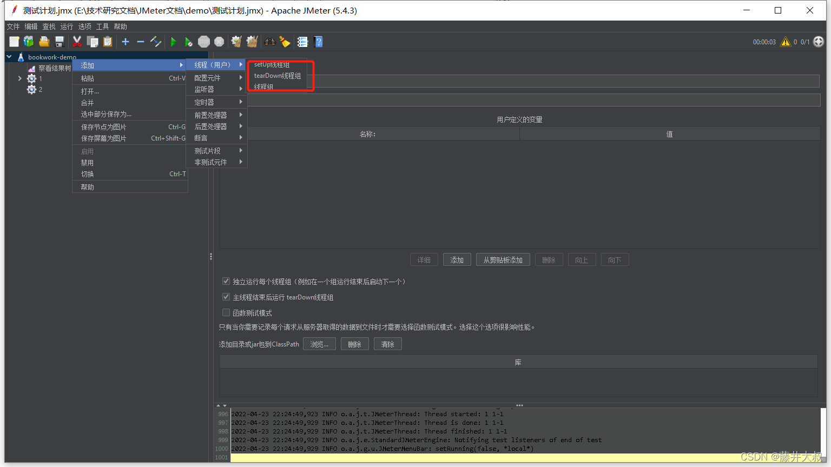The height and width of the screenshot is (467, 831).
Task: Click the Copy toolbar icon
Action: point(93,42)
